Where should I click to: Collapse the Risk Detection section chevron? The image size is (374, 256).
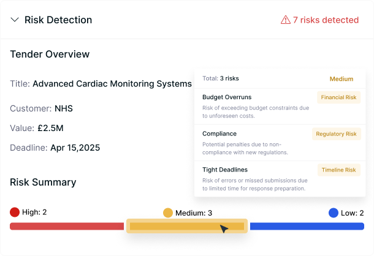pyautogui.click(x=15, y=20)
